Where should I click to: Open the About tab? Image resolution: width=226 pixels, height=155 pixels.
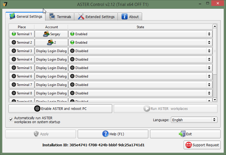(x=130, y=17)
